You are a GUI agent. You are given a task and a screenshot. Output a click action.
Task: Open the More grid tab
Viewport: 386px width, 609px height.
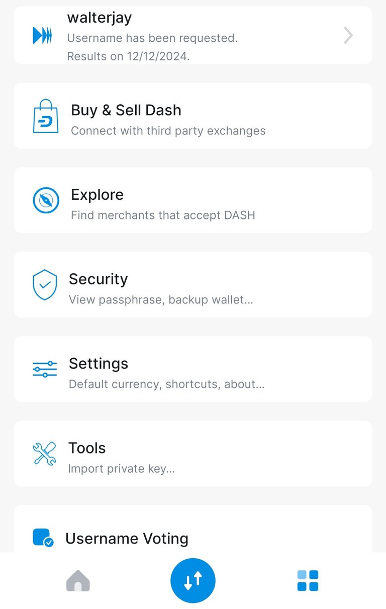tap(308, 581)
